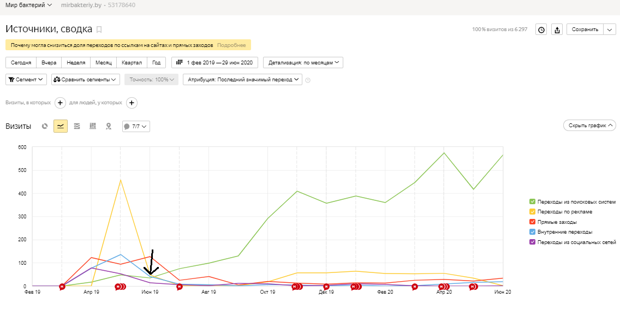Select the Квартал period tab

click(x=132, y=63)
